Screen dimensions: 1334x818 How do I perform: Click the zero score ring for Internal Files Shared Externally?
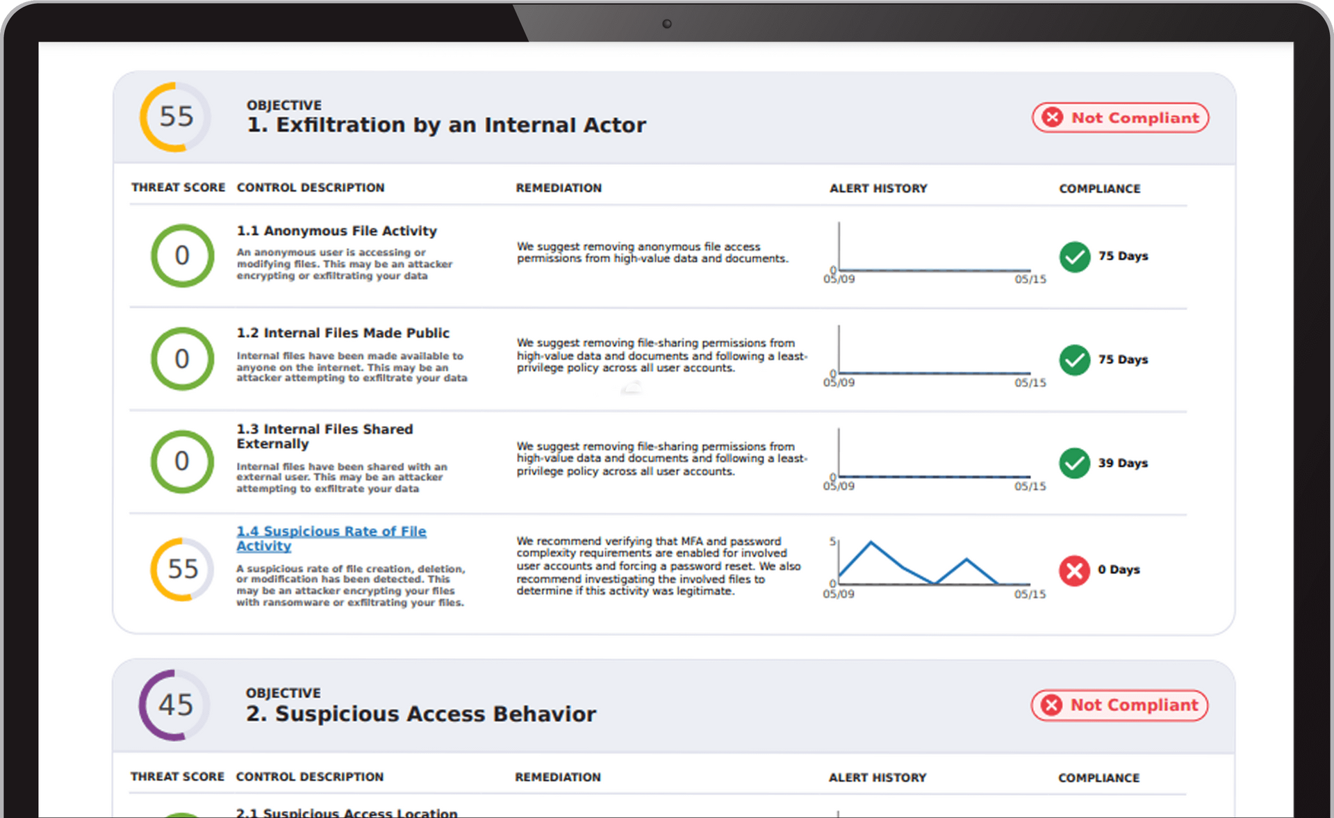click(182, 461)
